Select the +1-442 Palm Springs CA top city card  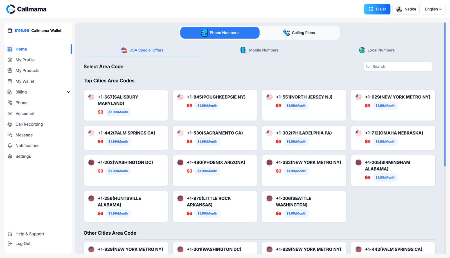click(x=126, y=138)
